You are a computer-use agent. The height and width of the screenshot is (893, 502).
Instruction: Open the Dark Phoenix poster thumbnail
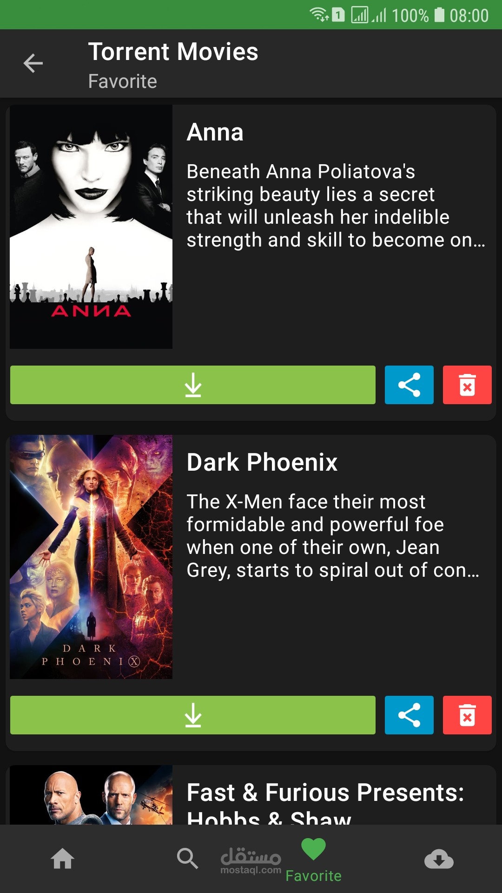click(91, 557)
